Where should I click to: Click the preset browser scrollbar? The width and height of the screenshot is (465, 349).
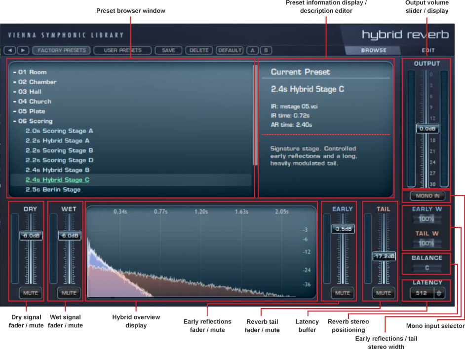click(x=255, y=115)
